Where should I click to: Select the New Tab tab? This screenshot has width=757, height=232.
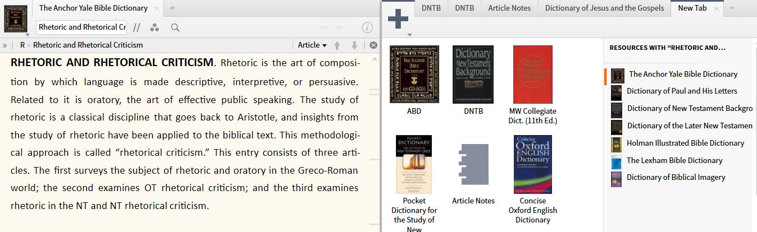click(x=692, y=8)
